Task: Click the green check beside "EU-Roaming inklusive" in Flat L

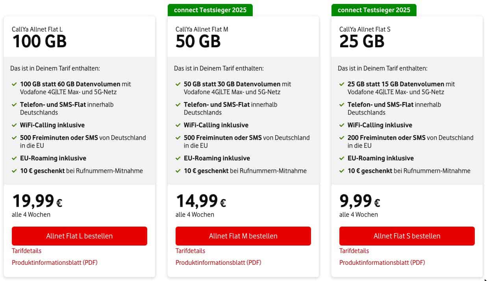Action: pyautogui.click(x=15, y=158)
